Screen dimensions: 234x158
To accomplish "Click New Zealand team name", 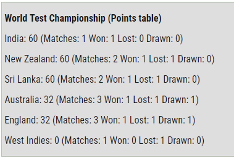I will [30, 59].
